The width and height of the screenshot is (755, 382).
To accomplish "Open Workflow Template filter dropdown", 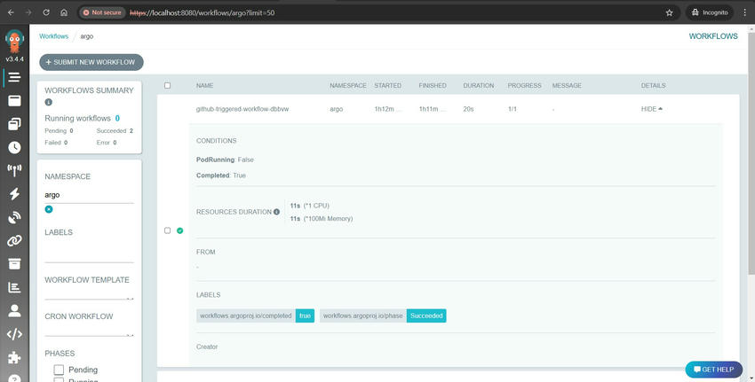I will (89, 293).
